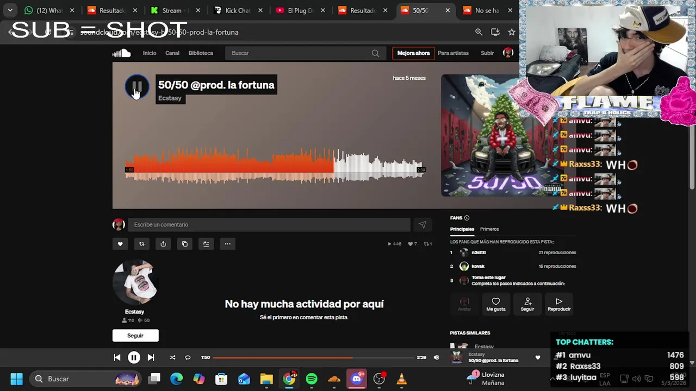
Task: Pause playback in the bottom player bar
Action: click(x=134, y=357)
